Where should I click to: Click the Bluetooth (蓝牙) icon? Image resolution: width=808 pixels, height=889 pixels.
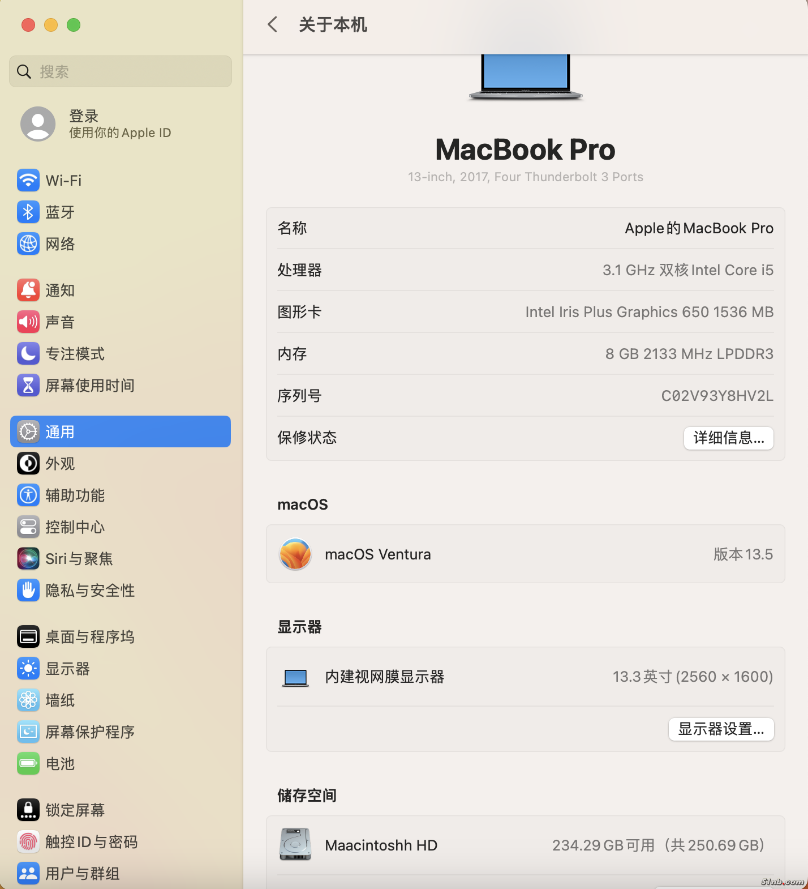click(28, 212)
